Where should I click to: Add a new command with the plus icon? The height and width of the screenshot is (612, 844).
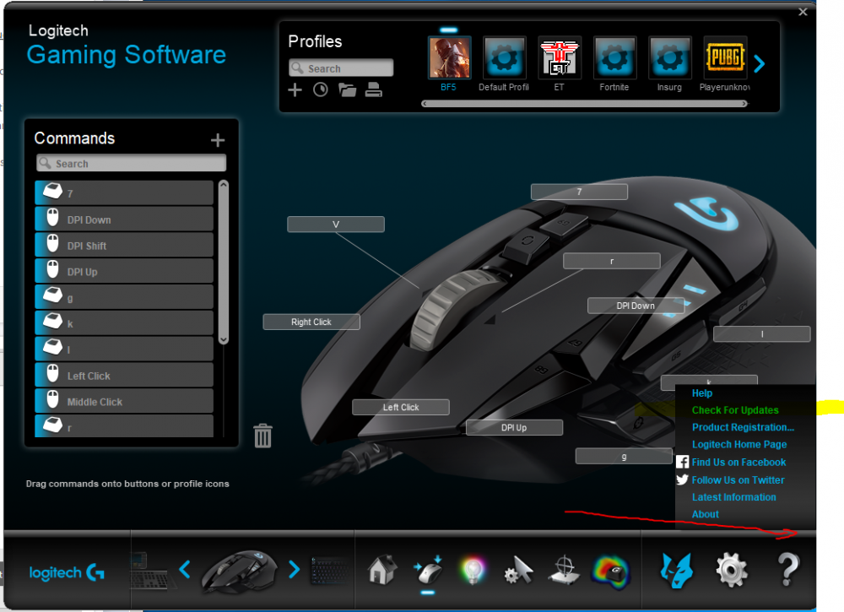click(x=218, y=140)
